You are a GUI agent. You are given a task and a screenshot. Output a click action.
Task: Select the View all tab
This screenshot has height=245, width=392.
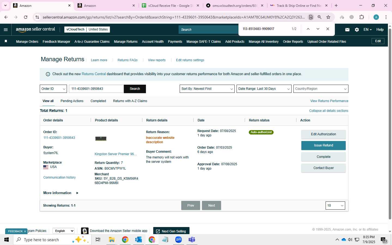(x=48, y=101)
